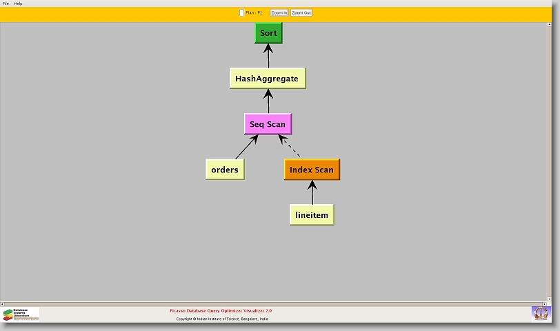Image resolution: width=560 pixels, height=331 pixels.
Task: Click the Plan : P1 label
Action: click(254, 12)
